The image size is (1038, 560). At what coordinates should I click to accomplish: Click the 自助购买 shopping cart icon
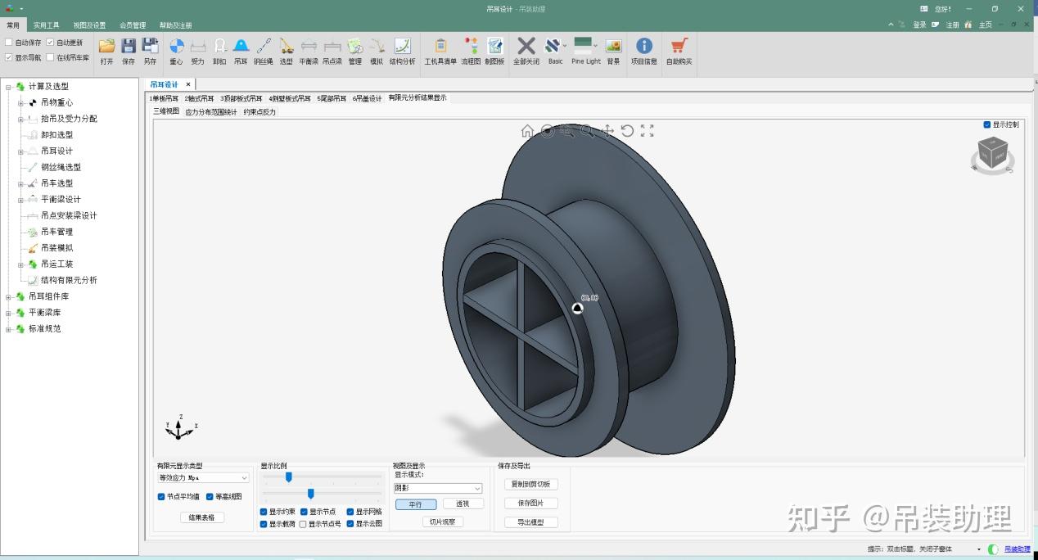[679, 47]
